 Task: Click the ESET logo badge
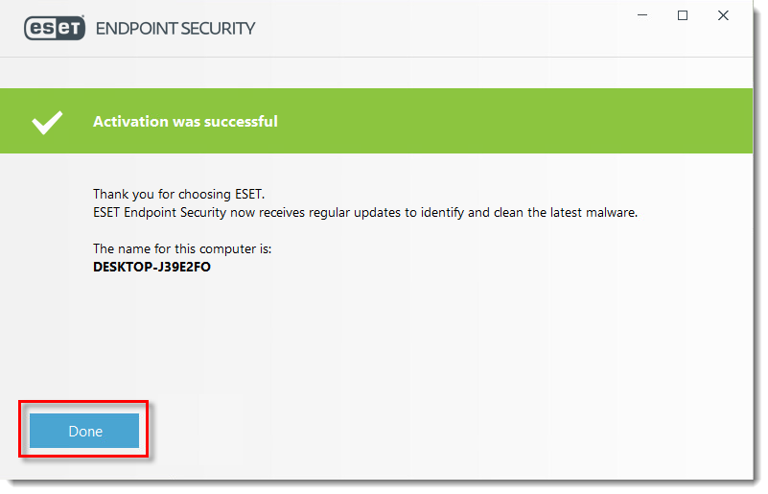pos(55,29)
